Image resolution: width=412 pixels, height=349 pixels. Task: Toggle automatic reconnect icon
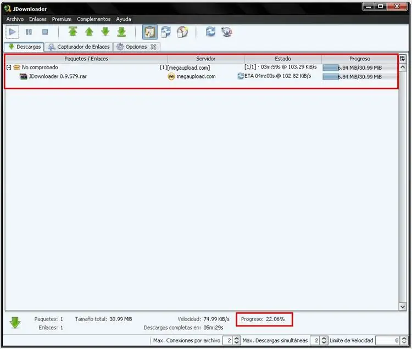(x=166, y=32)
